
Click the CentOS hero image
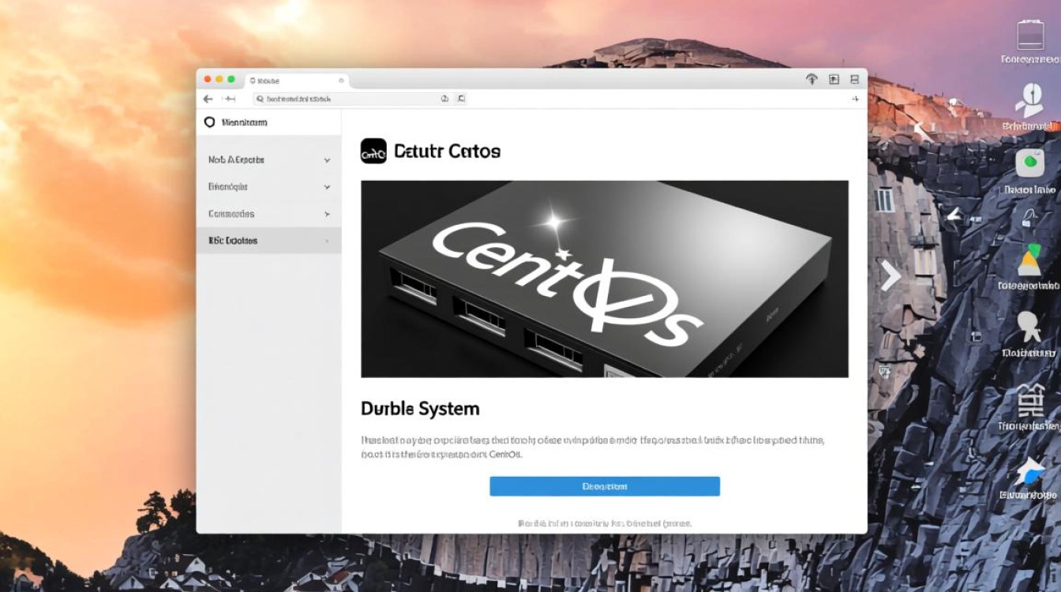tap(605, 279)
